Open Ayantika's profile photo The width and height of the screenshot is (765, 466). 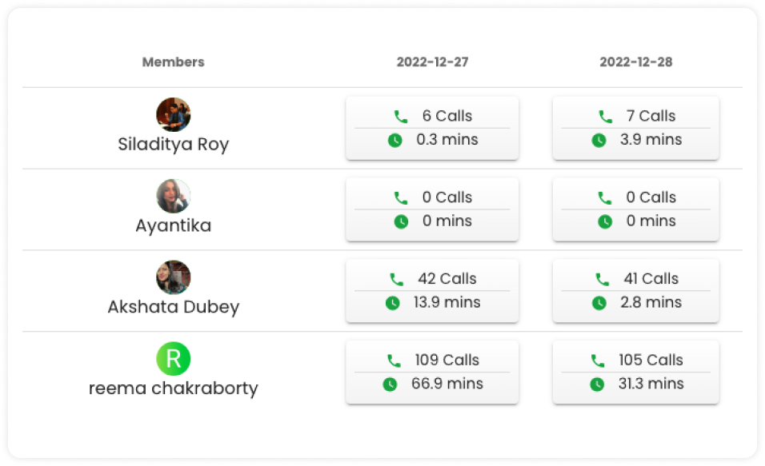coord(173,196)
